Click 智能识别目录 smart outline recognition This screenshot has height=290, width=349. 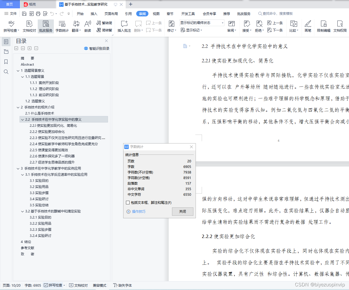[97, 48]
